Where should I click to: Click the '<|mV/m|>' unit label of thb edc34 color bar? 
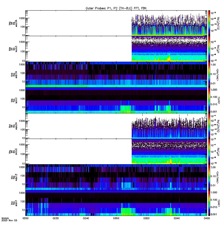[x=218, y=75]
